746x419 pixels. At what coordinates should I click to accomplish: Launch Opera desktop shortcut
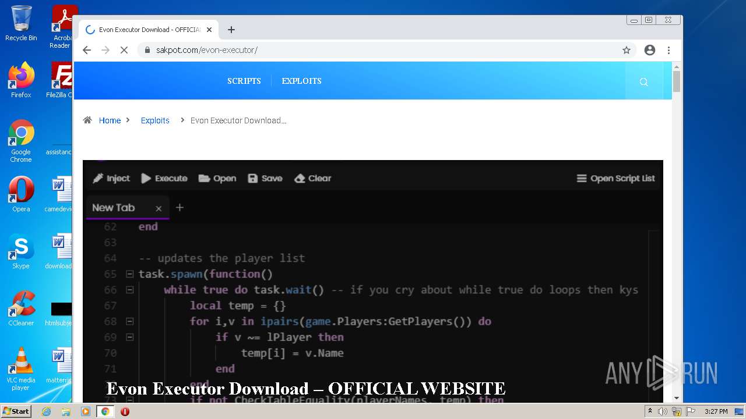(21, 194)
